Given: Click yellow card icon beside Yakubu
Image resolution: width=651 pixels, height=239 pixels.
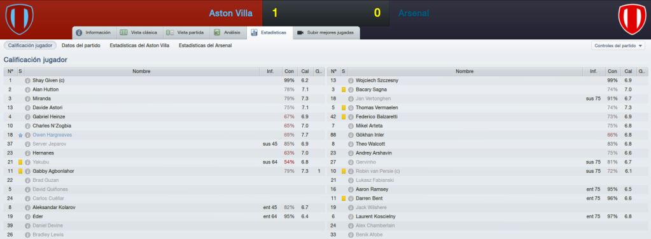Looking at the screenshot, I should [x=20, y=162].
